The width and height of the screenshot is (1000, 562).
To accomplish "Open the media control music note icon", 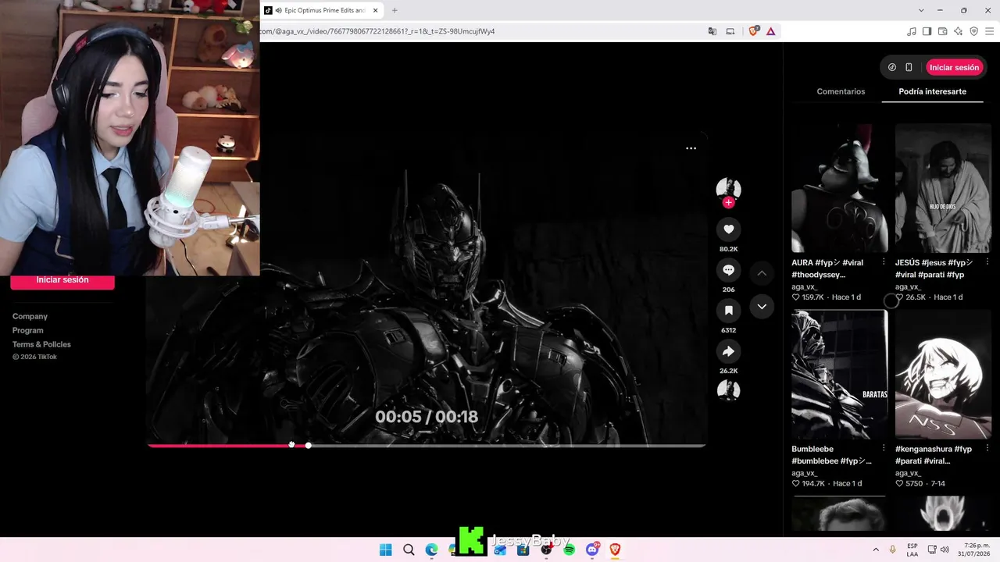I will (912, 31).
